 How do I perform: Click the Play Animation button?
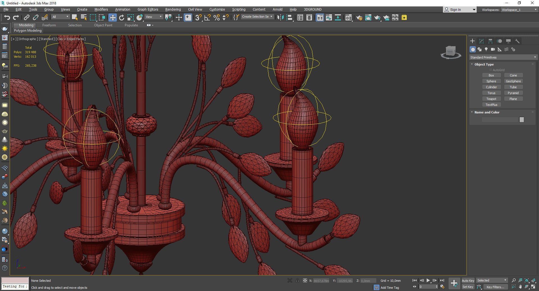point(428,280)
